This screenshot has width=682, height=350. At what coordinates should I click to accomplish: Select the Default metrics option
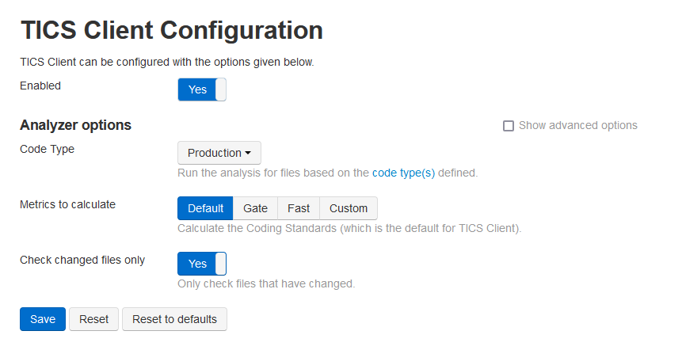205,208
